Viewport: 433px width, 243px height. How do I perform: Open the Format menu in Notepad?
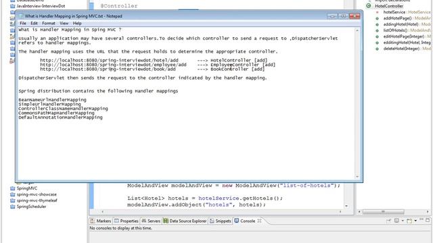(49, 24)
